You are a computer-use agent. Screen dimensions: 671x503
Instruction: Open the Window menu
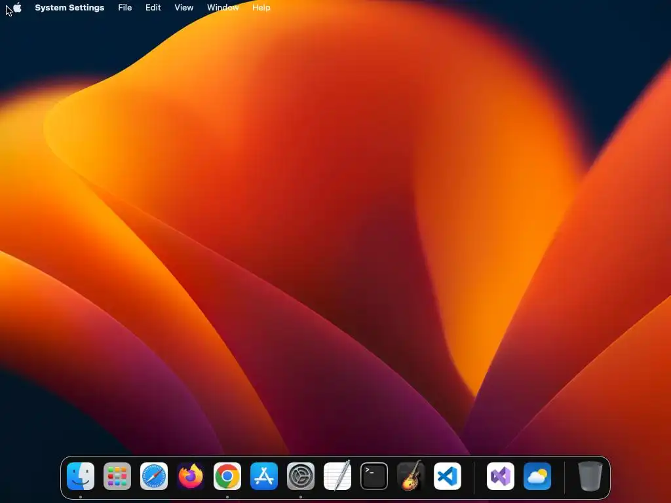point(223,8)
